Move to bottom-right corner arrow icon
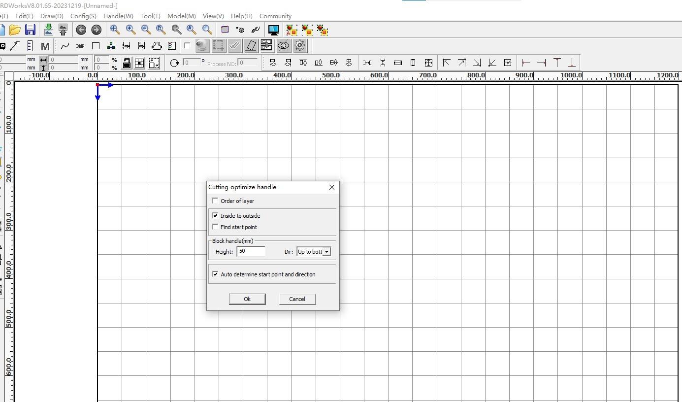The image size is (682, 402). coord(477,63)
